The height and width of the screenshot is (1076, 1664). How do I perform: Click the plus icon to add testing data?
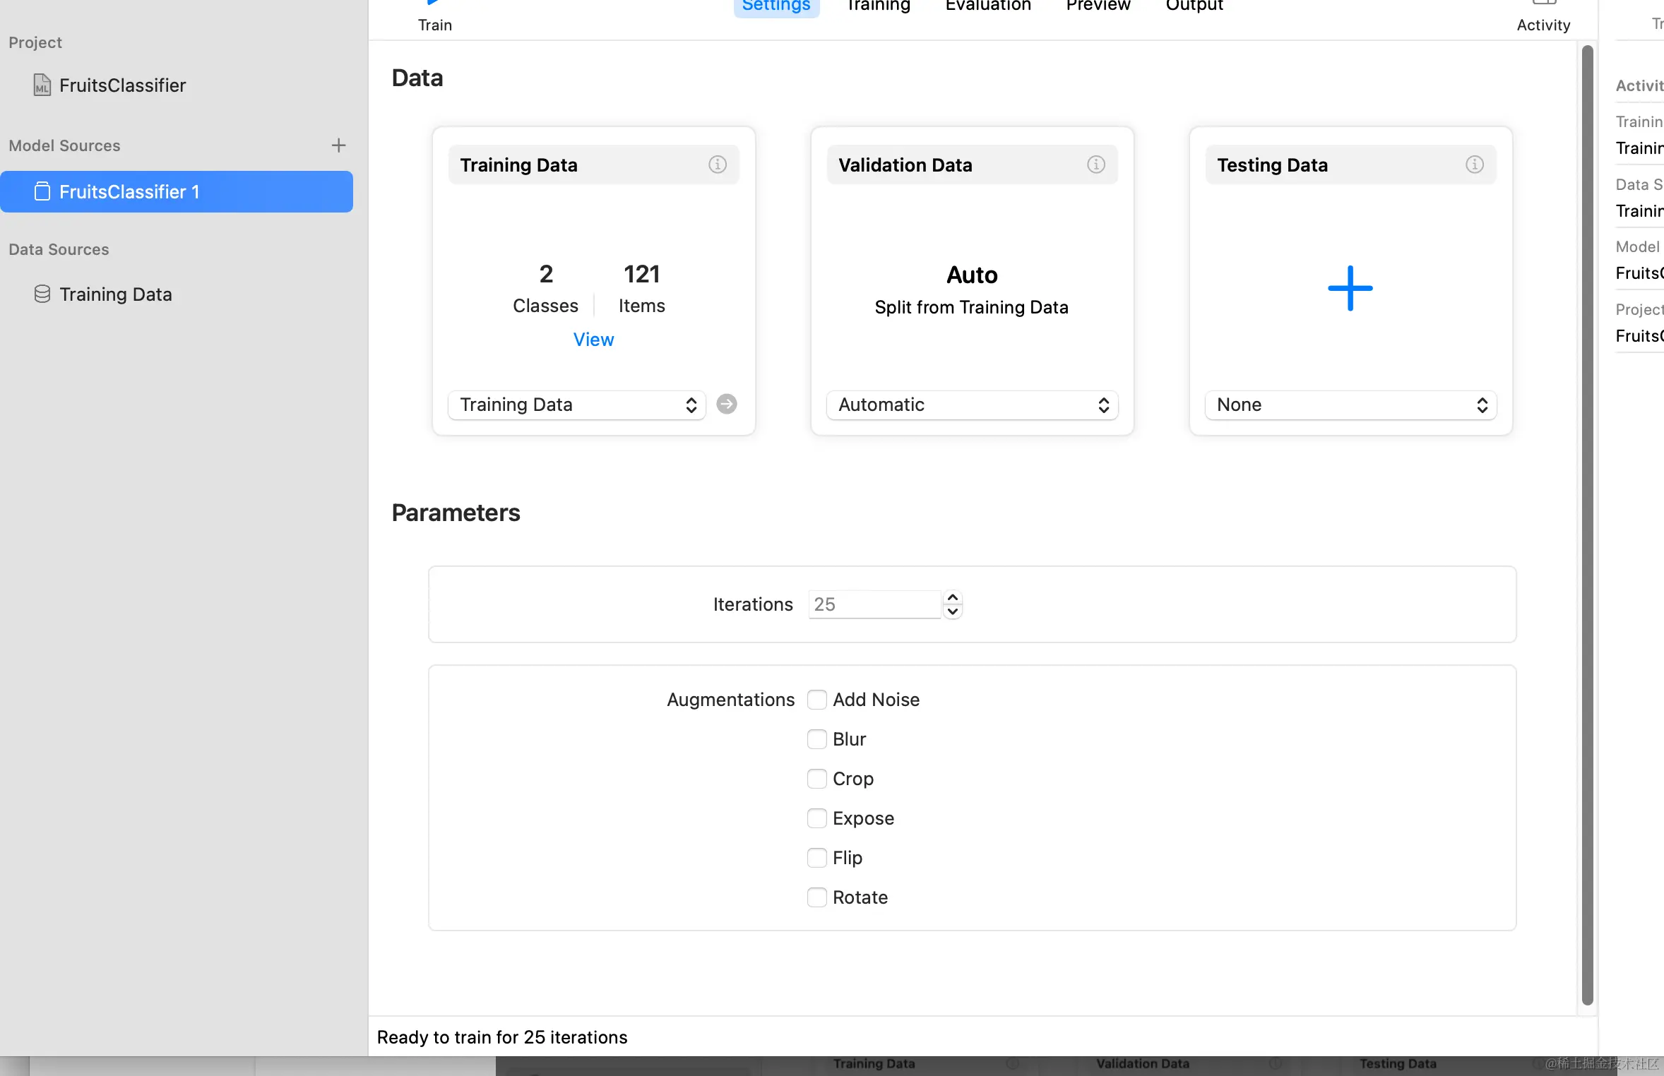coord(1350,288)
